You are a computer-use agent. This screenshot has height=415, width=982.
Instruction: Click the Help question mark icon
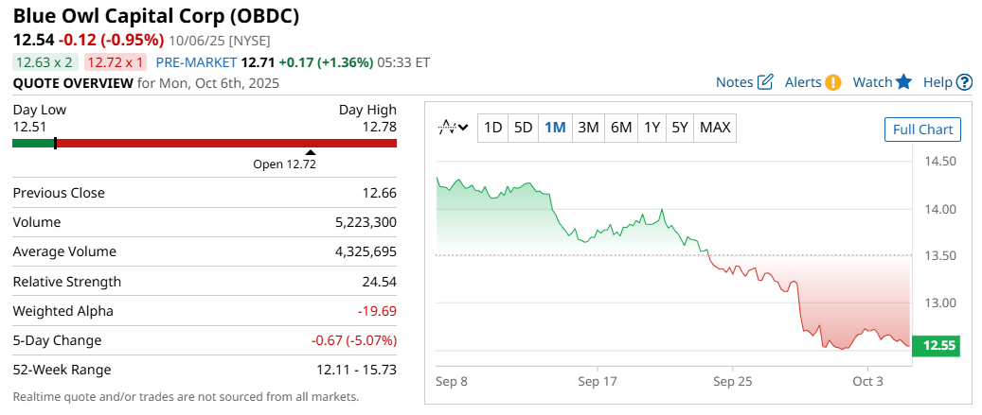pyautogui.click(x=964, y=82)
